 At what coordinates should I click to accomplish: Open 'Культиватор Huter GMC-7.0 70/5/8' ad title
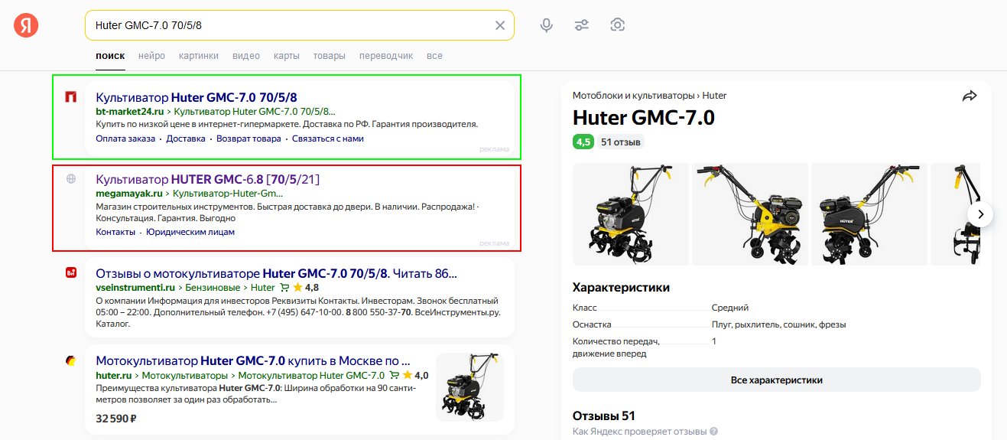[x=197, y=97]
